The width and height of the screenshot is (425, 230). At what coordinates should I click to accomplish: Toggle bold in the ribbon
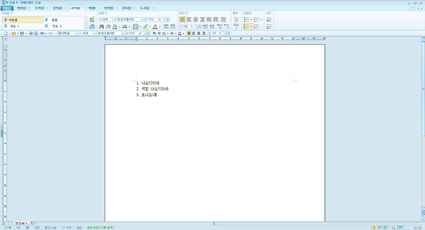102,27
